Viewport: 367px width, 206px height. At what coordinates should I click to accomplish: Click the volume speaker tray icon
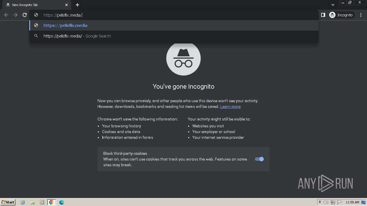tap(326, 202)
